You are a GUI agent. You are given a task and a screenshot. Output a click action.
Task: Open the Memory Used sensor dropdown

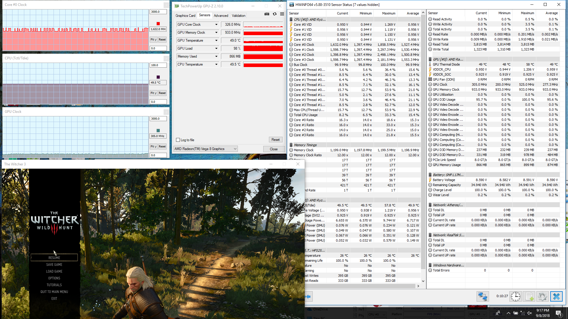click(x=216, y=56)
